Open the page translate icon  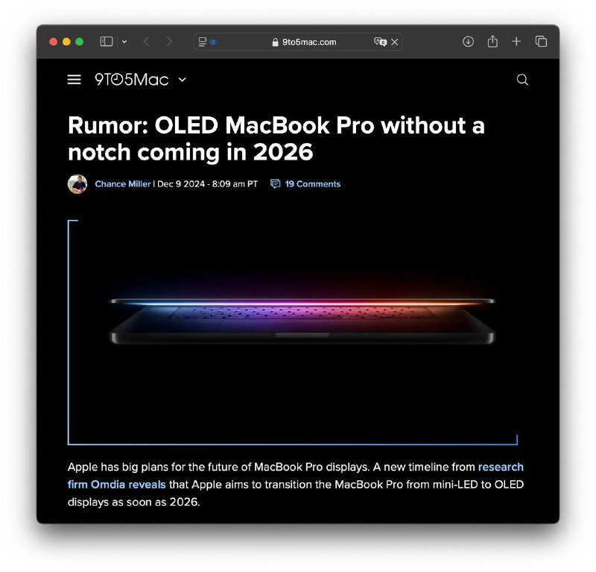coord(380,42)
